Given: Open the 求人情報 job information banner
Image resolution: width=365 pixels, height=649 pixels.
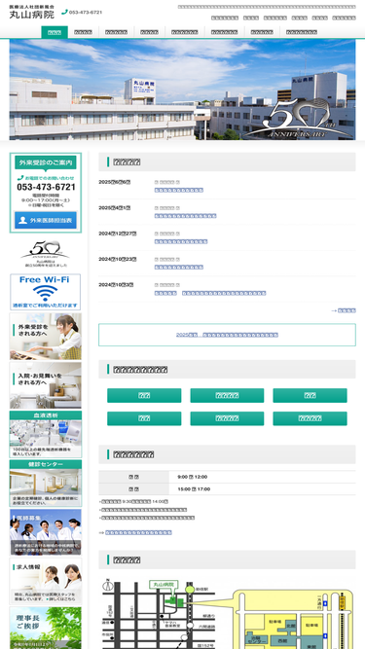Looking at the screenshot, I should click(x=46, y=581).
